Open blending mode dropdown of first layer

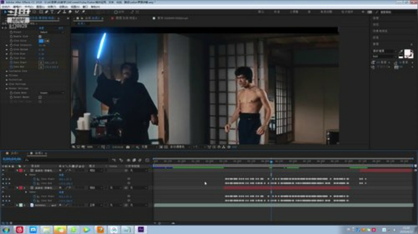96,170
